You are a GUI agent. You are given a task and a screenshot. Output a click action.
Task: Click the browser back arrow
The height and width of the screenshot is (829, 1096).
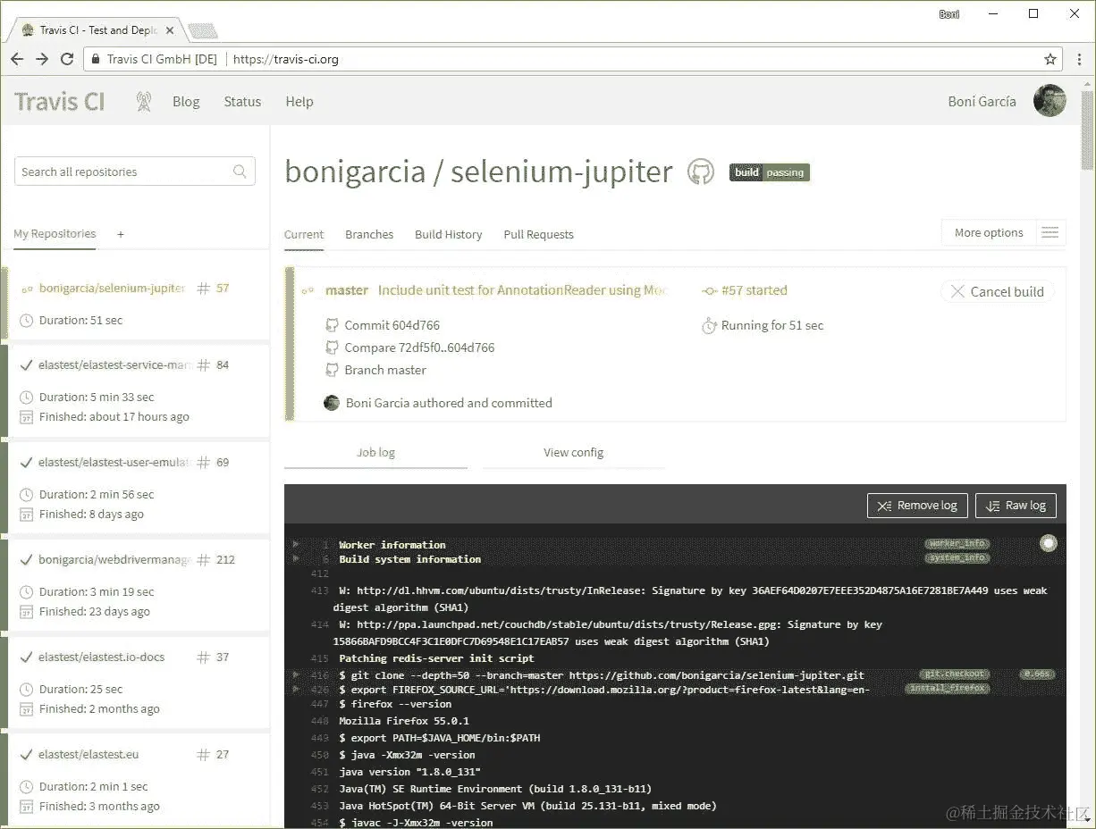point(17,59)
